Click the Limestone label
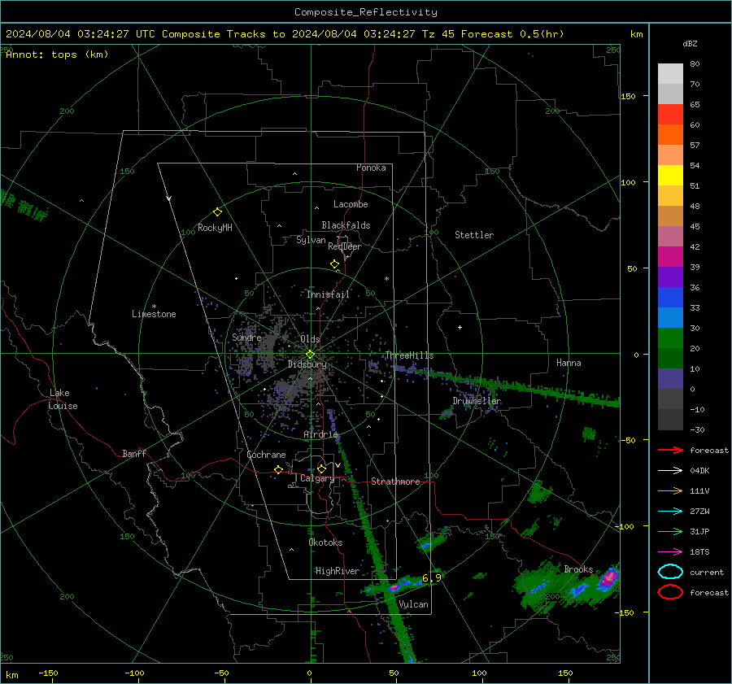The width and height of the screenshot is (732, 684). (x=154, y=314)
